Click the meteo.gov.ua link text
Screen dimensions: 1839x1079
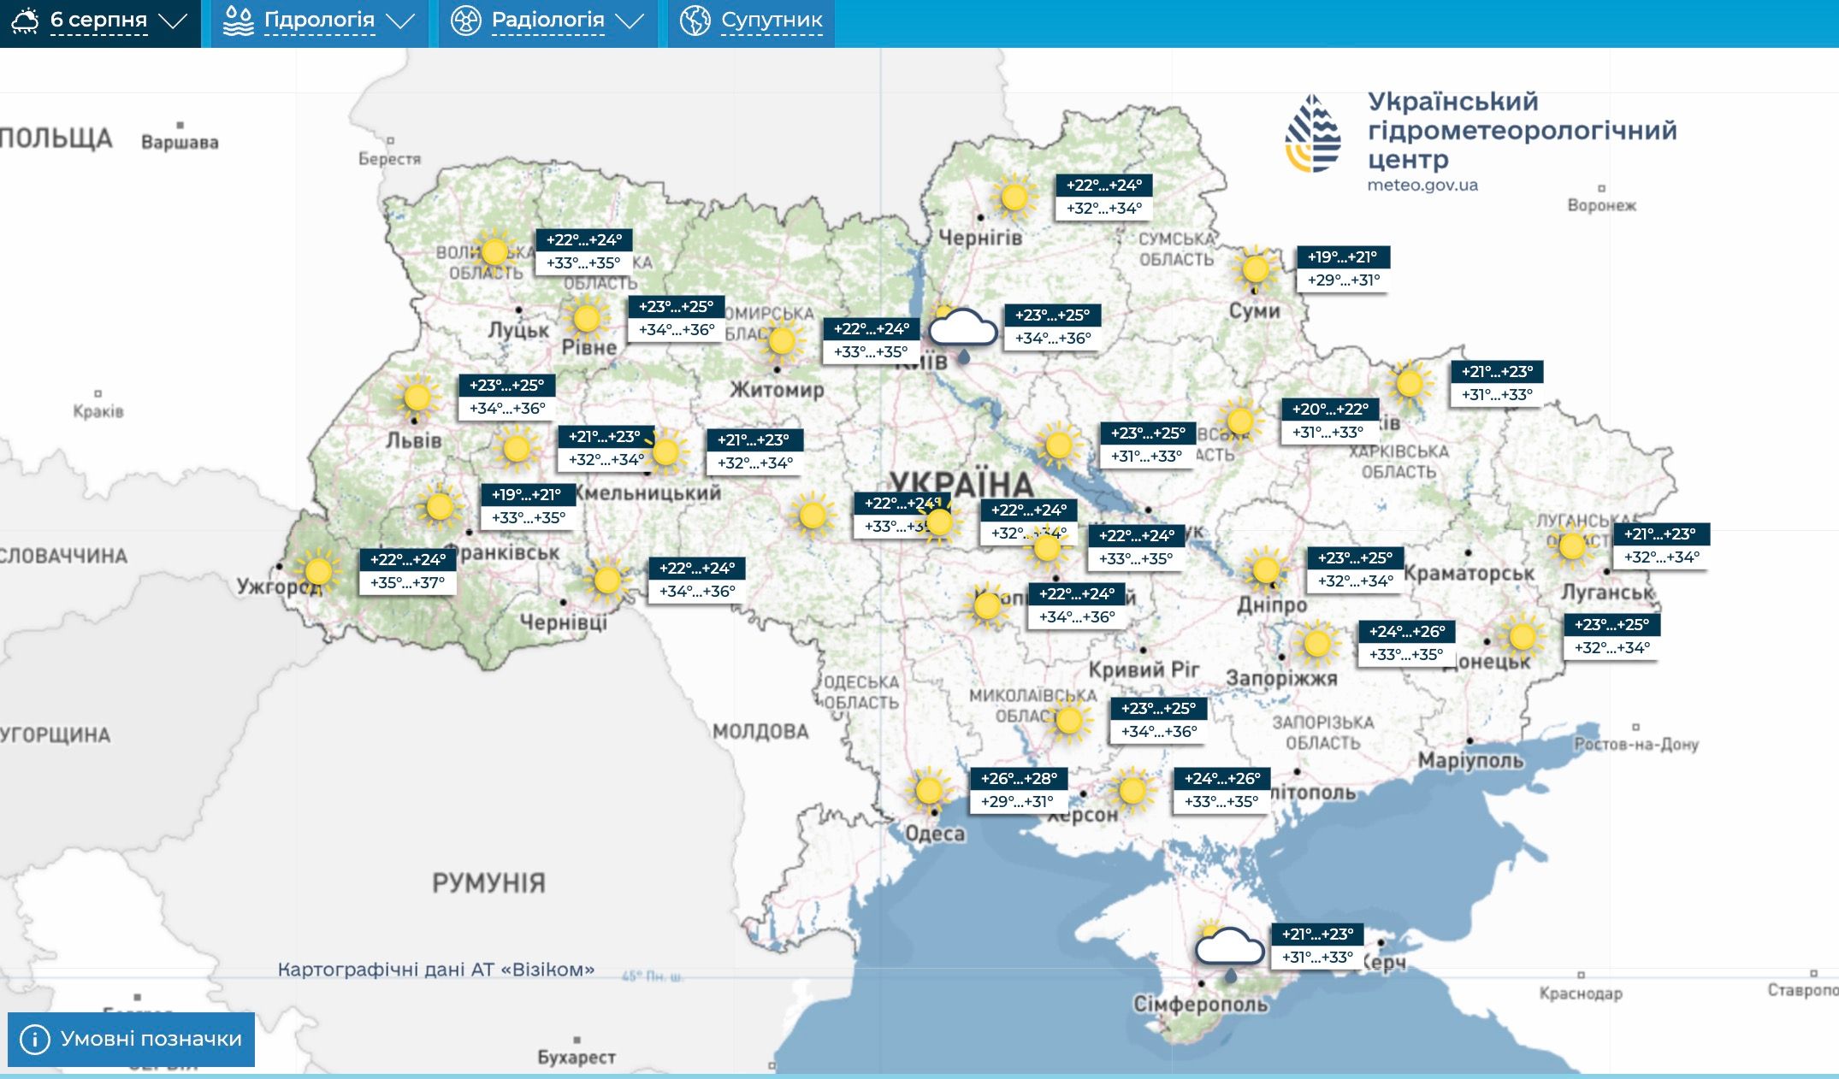1422,185
